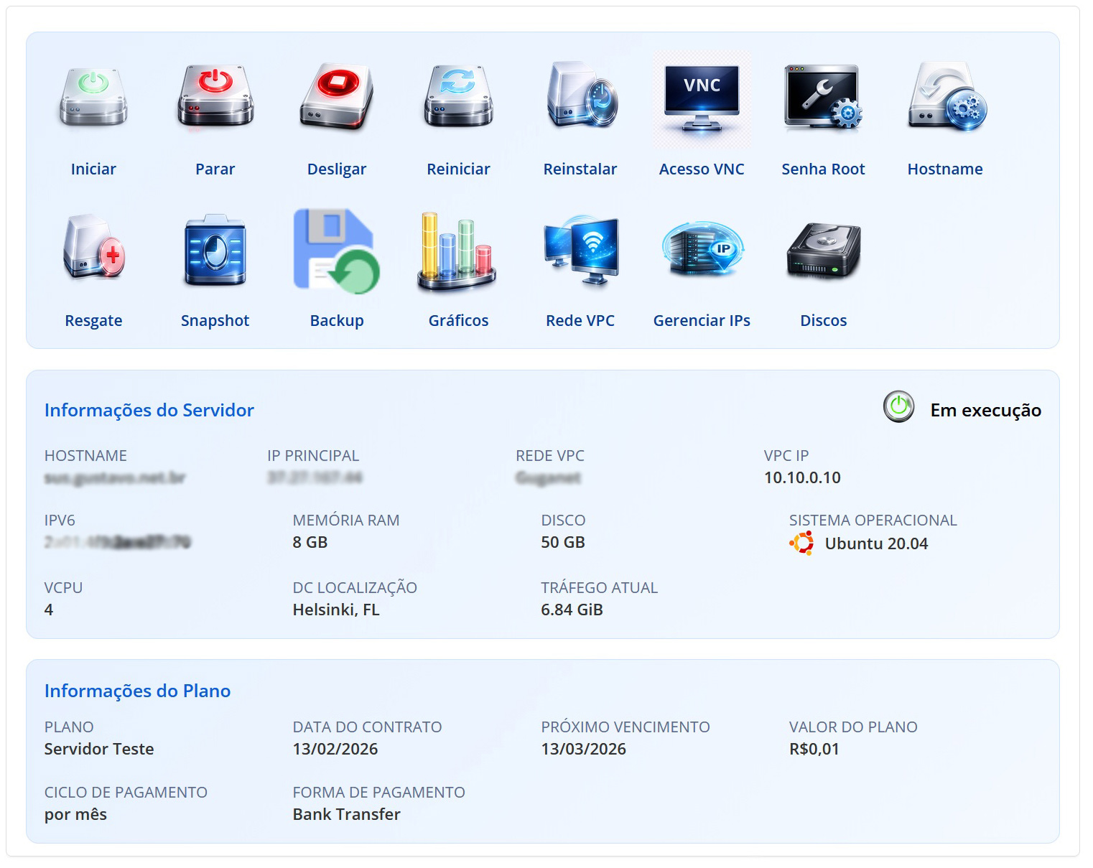Select the VPC IP address 10.10.0.10

pos(802,477)
